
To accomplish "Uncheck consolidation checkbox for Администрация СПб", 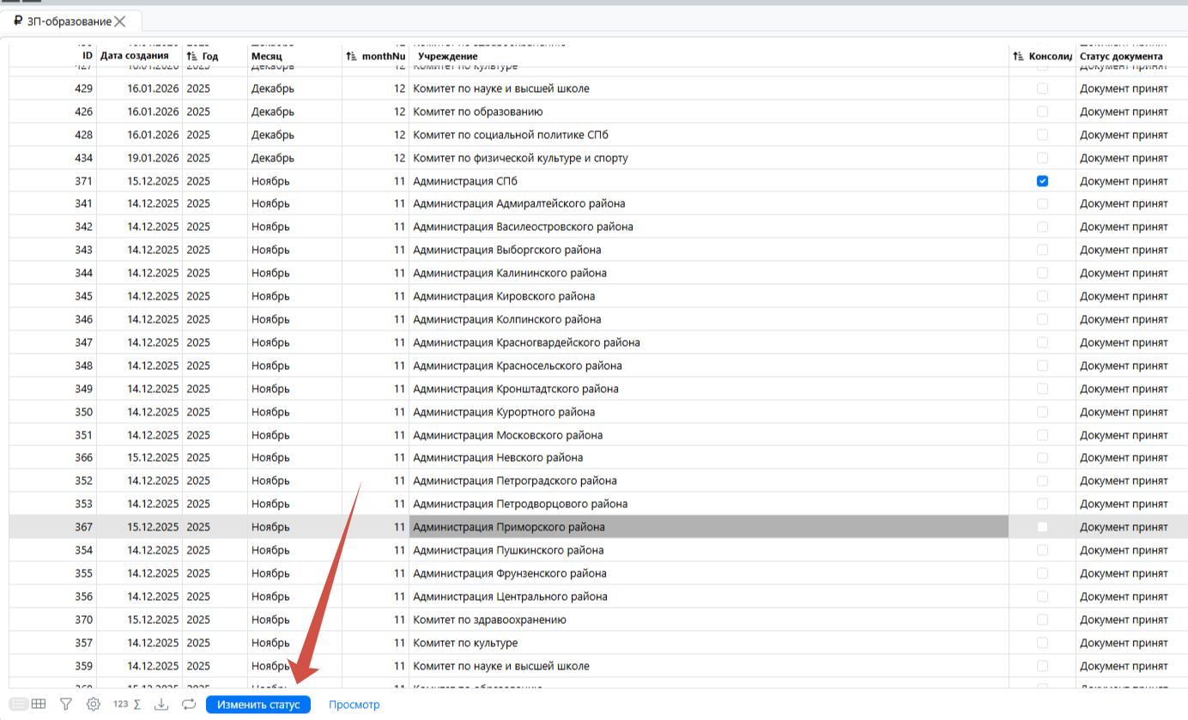I will [x=1042, y=181].
